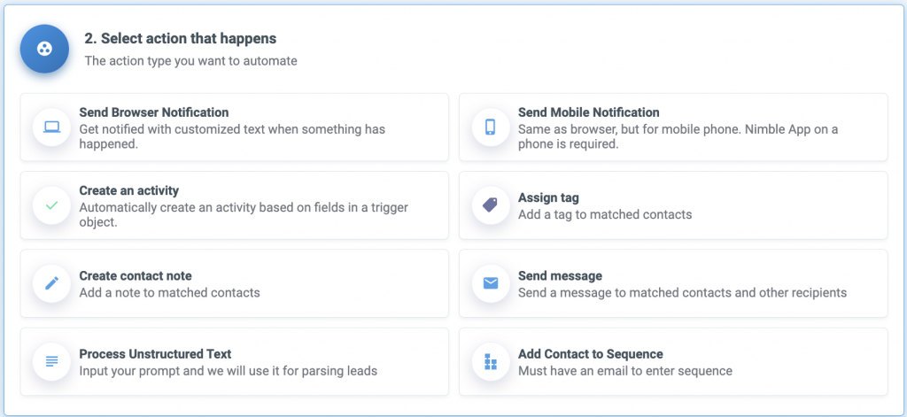Choose the Create contact note heading

[x=136, y=276]
